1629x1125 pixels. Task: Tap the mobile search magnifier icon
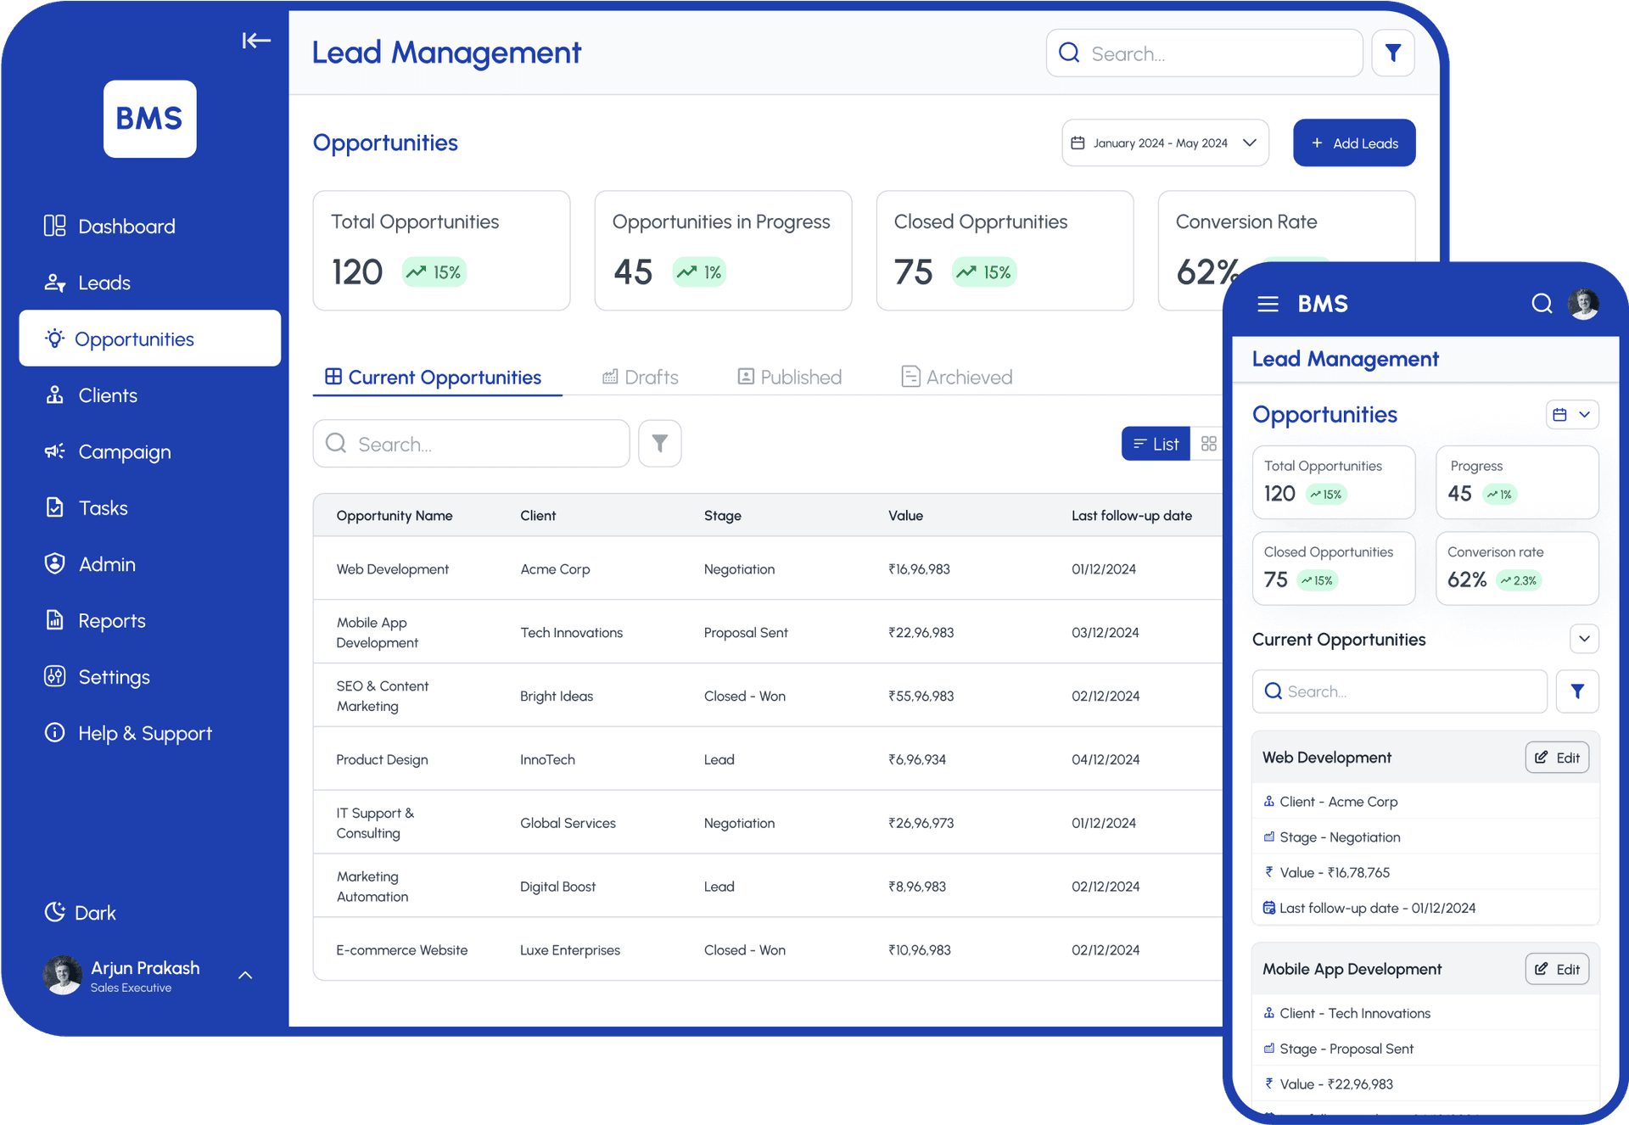(1541, 304)
